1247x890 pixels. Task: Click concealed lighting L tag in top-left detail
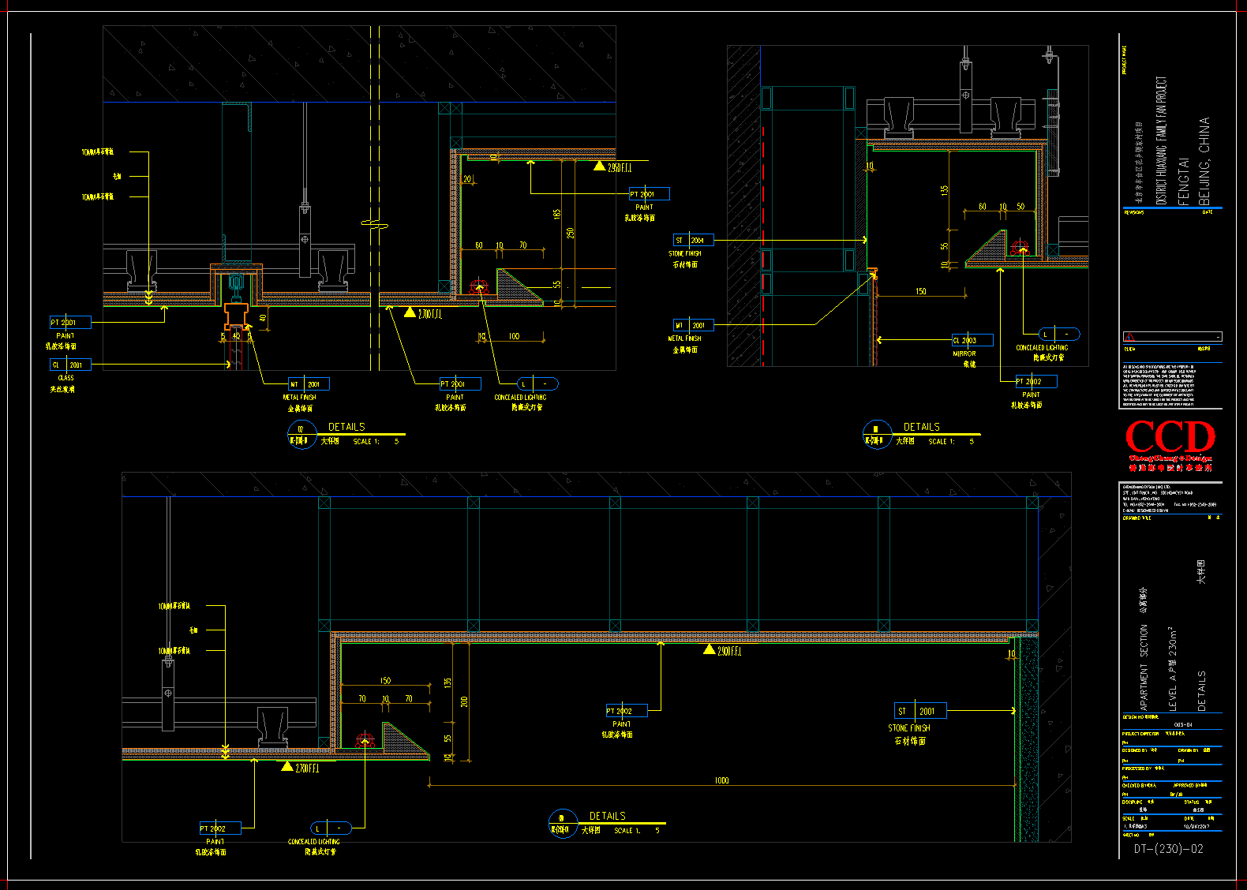[x=537, y=384]
